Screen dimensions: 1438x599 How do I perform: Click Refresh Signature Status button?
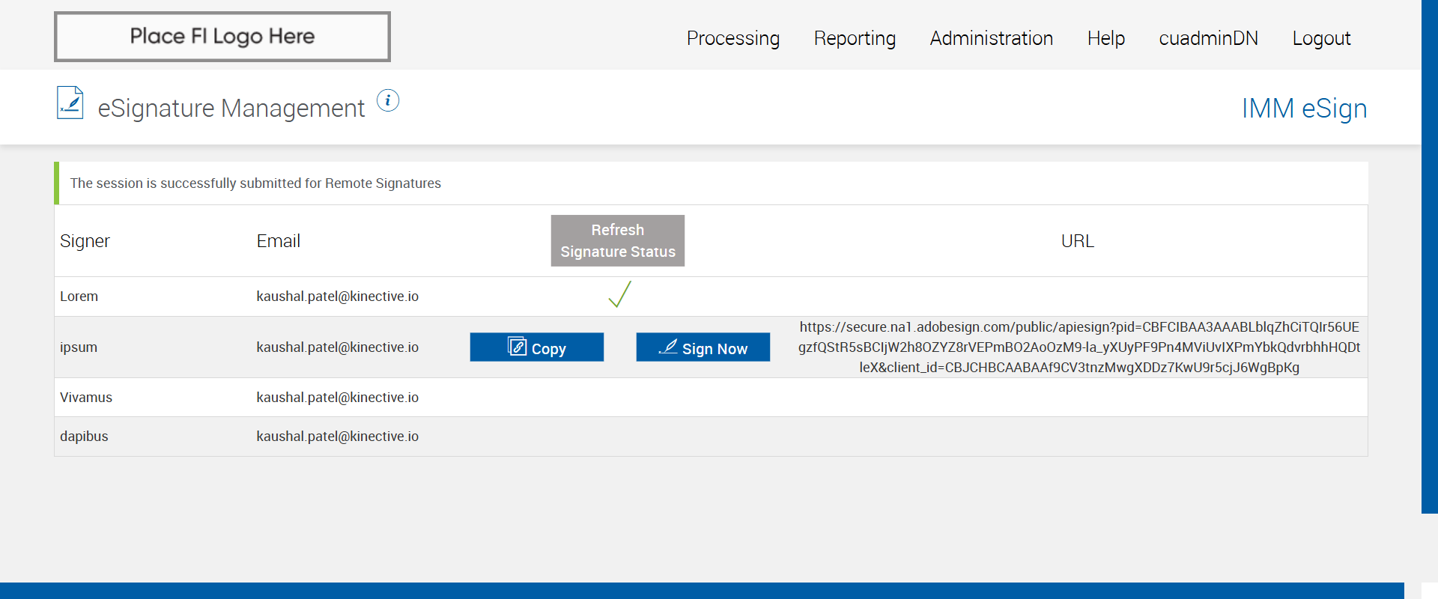pos(618,240)
